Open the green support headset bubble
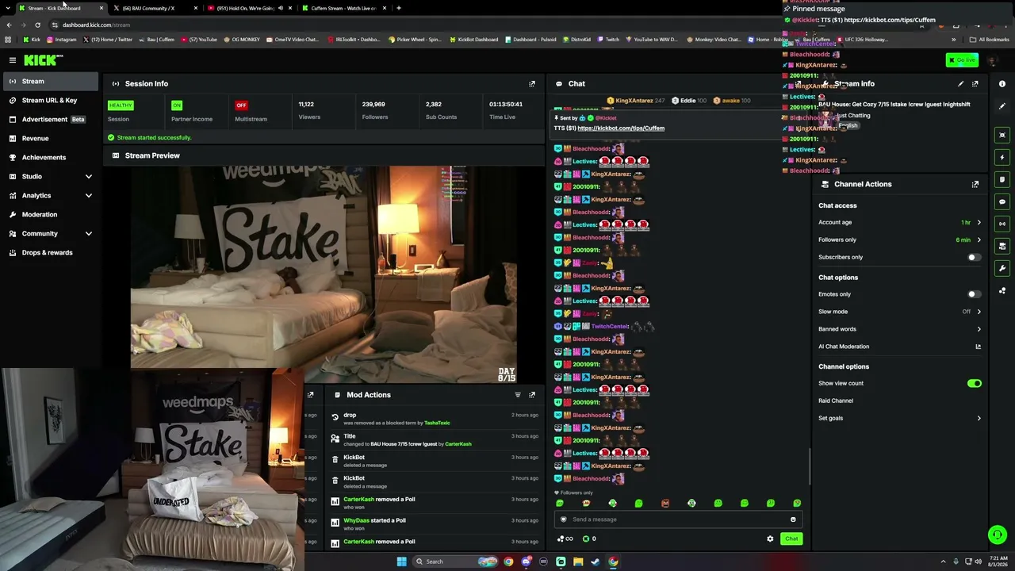Viewport: 1015px width, 571px height. tap(998, 535)
